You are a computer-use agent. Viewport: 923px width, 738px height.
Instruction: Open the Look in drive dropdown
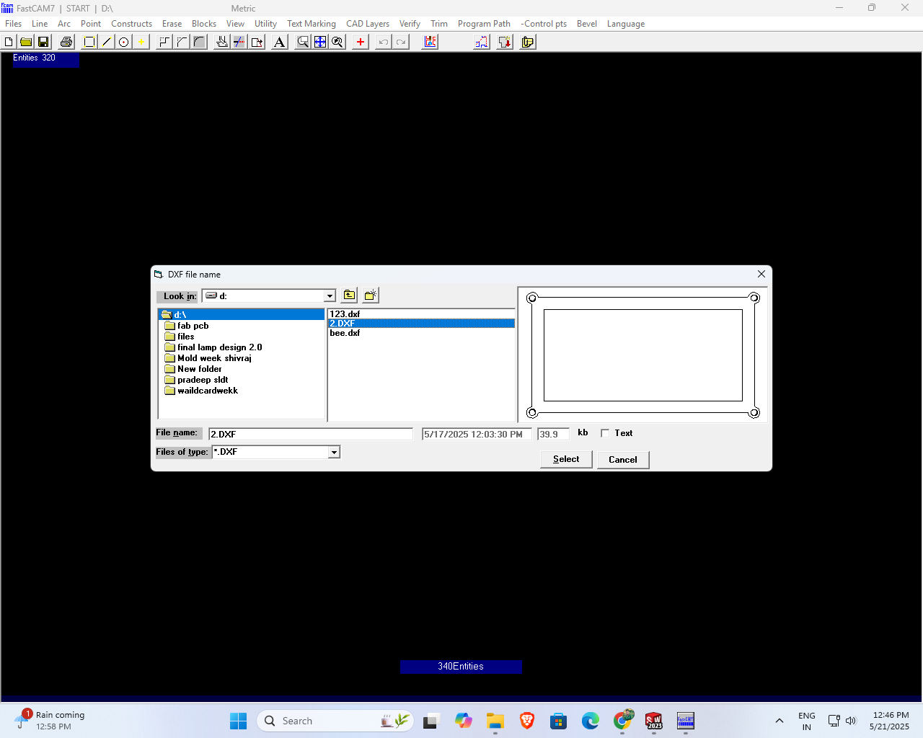pos(330,296)
